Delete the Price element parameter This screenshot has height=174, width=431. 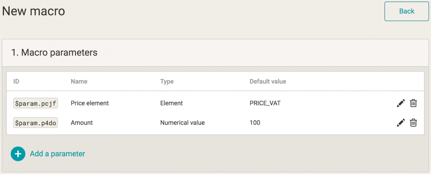(x=413, y=103)
